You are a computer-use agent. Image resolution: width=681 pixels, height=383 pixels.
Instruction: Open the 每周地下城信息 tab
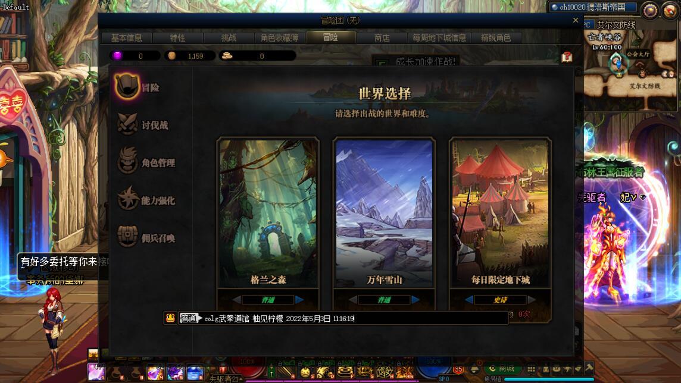click(x=439, y=37)
